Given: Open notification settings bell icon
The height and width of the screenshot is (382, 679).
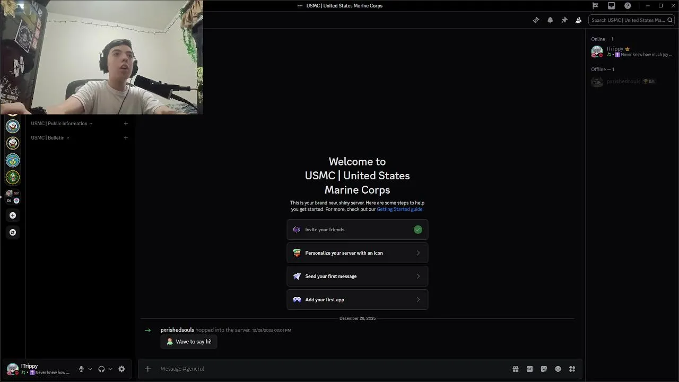Looking at the screenshot, I should point(550,20).
